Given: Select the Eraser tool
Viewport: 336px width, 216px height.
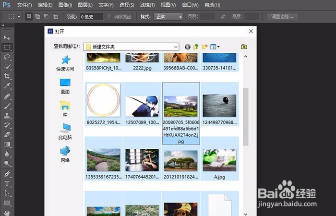Looking at the screenshot, I should point(7,135).
